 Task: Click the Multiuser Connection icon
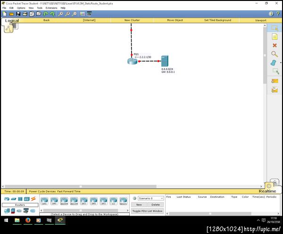click(33, 211)
